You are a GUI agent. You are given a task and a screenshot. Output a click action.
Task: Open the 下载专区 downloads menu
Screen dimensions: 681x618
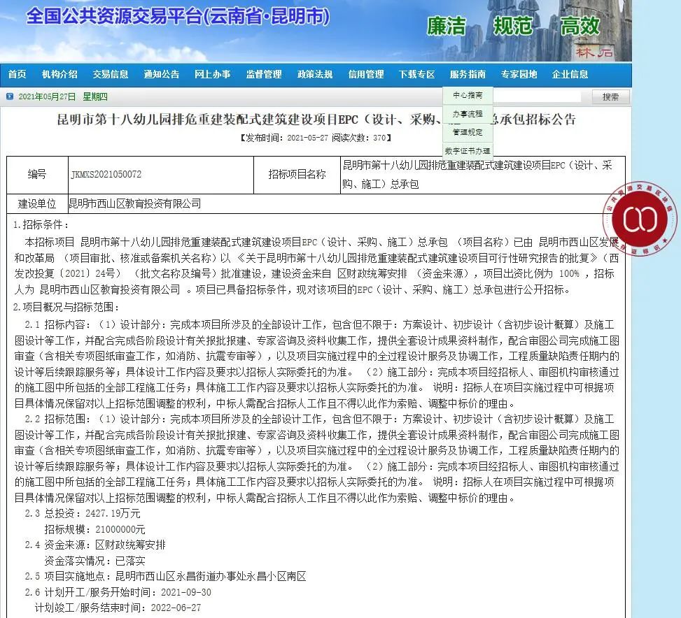tap(416, 75)
